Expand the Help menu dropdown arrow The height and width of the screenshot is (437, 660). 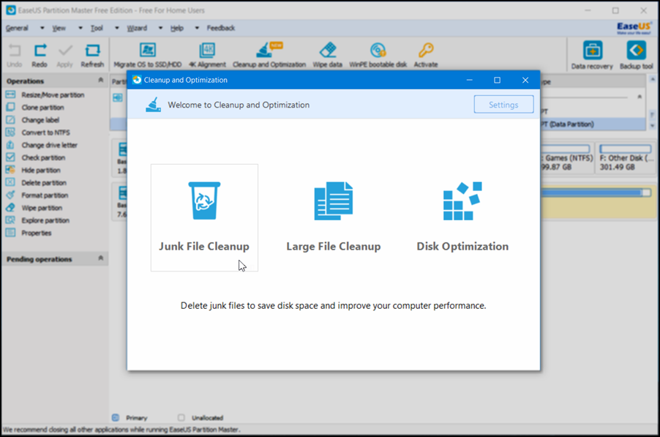pos(197,29)
